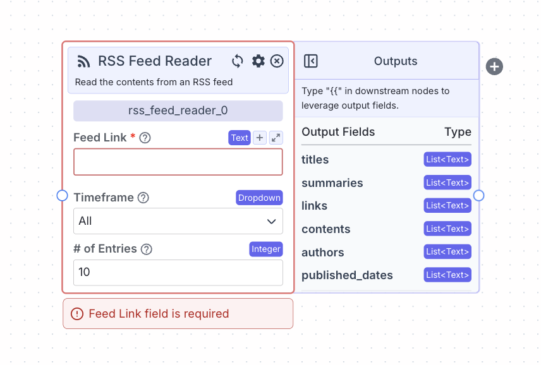Open the Timeframe dropdown showing All
Screen dimensions: 541x365
coord(178,221)
